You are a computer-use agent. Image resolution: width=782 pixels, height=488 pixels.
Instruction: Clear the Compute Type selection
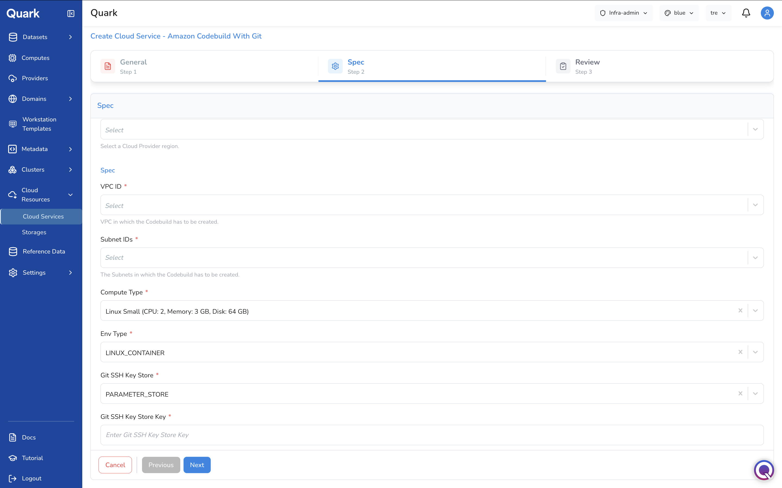coord(740,310)
